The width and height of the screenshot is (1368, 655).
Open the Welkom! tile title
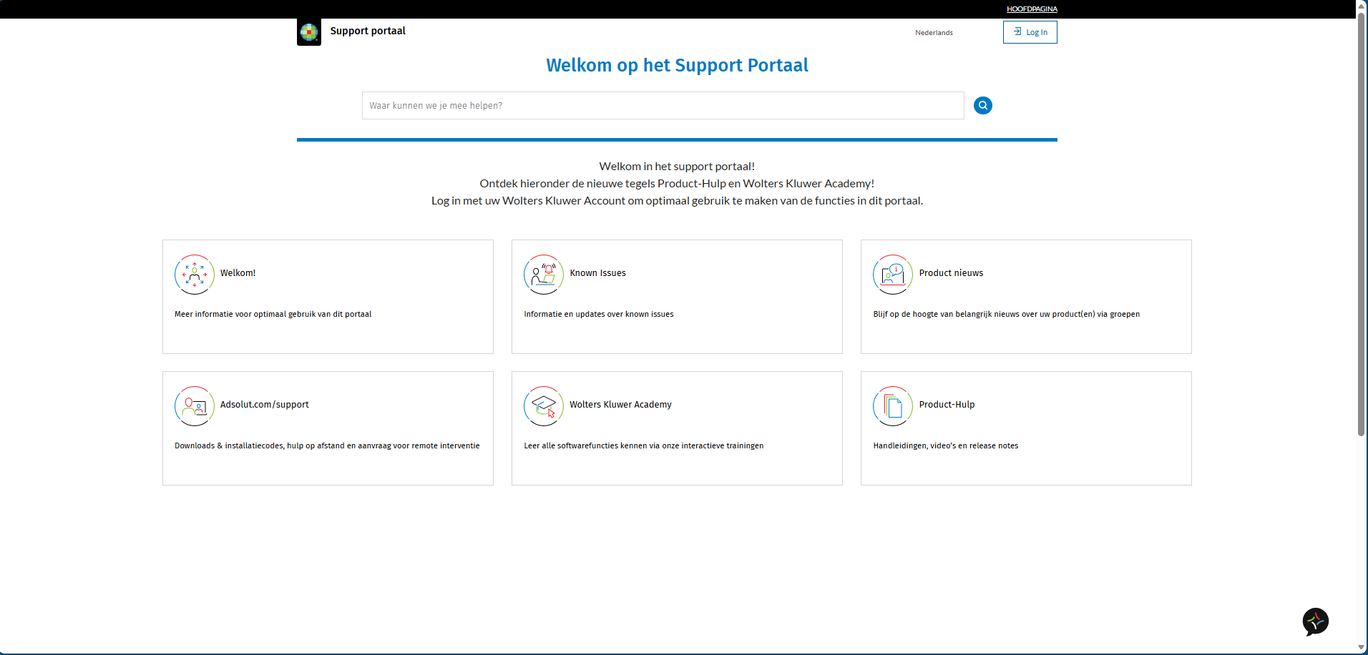tap(238, 273)
